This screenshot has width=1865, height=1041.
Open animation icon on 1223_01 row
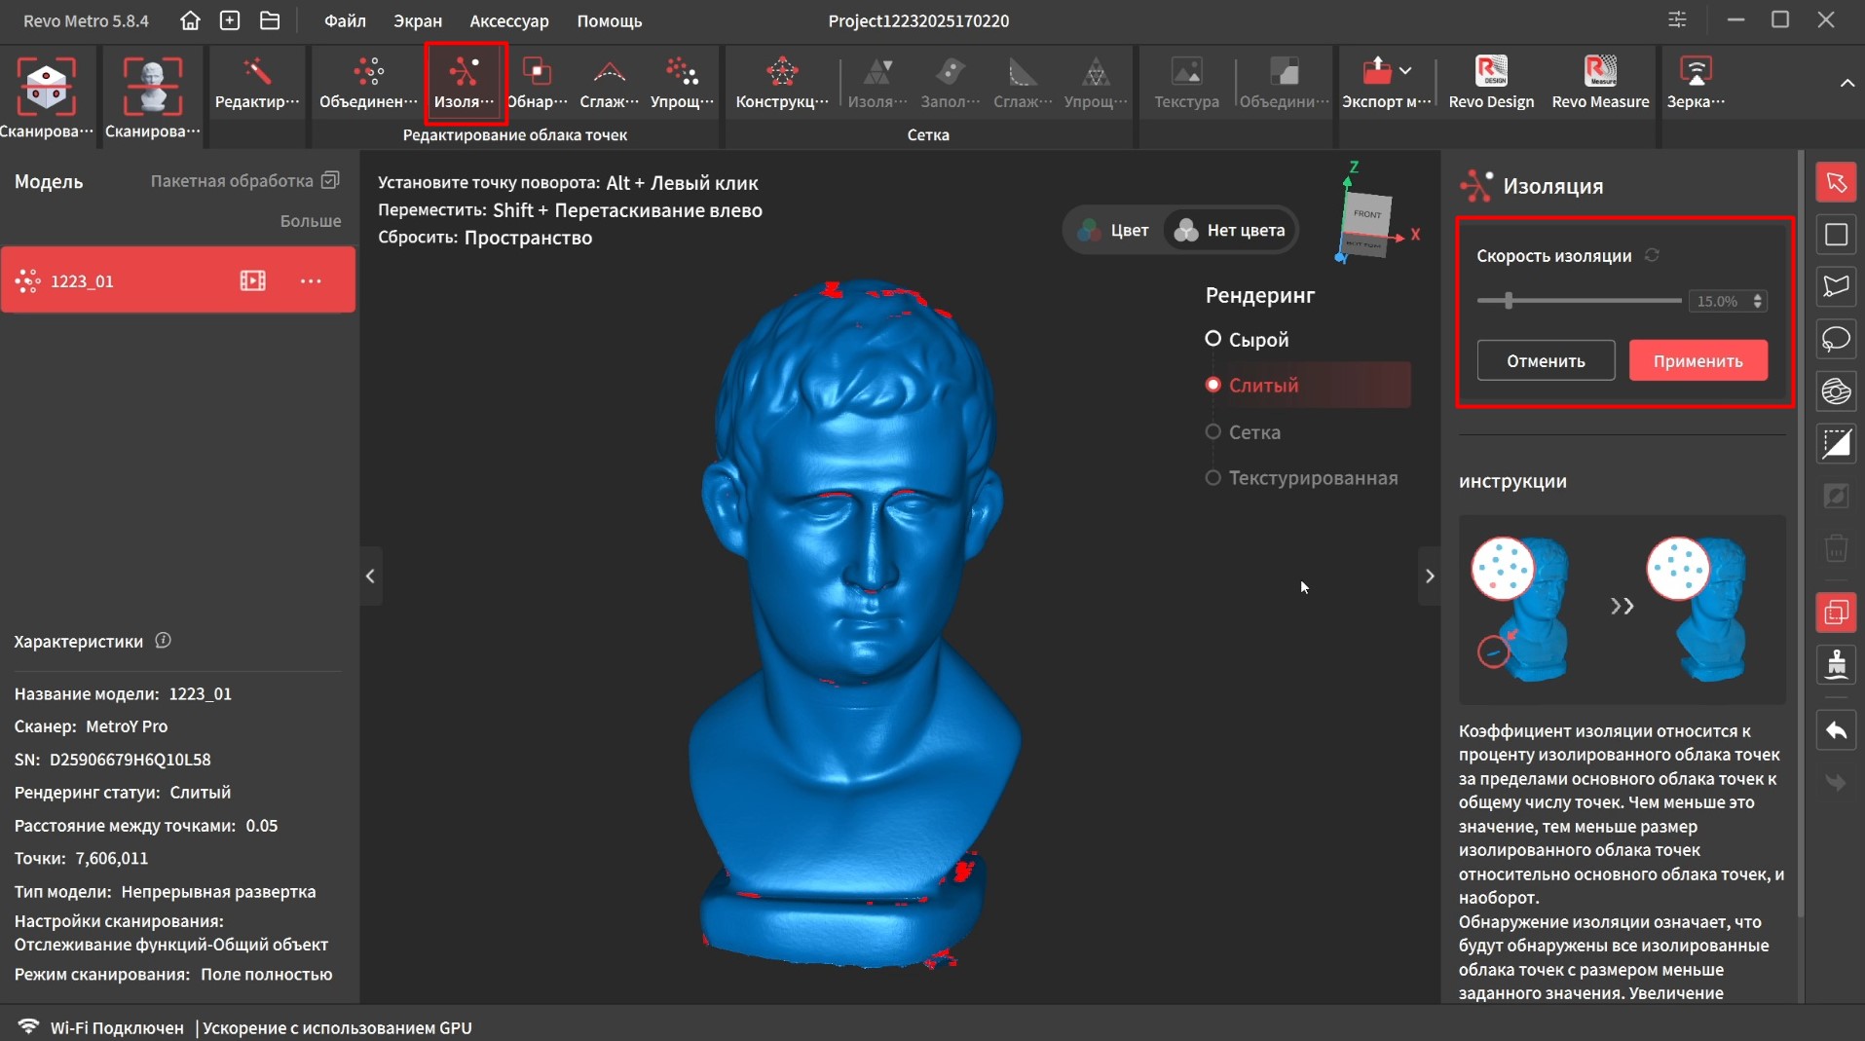252,280
